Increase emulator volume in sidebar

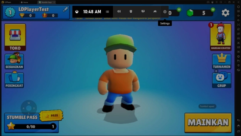pyautogui.click(x=238, y=16)
